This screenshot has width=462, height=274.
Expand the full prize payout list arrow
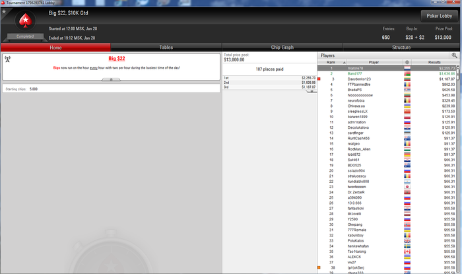pyautogui.click(x=312, y=91)
